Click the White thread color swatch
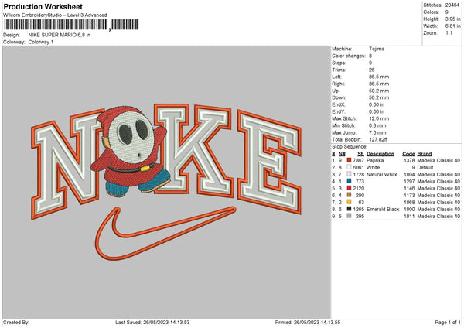The image size is (464, 328). tap(350, 167)
